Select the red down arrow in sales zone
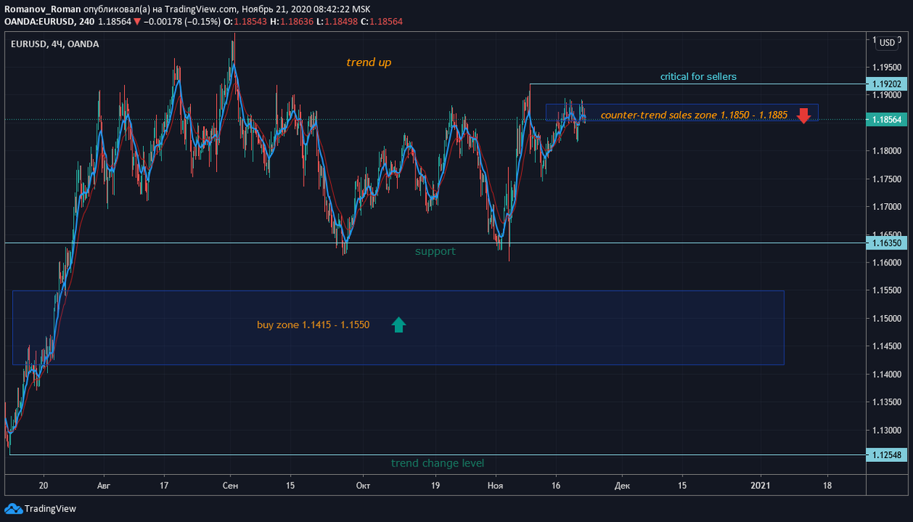913x522 pixels. [x=803, y=116]
